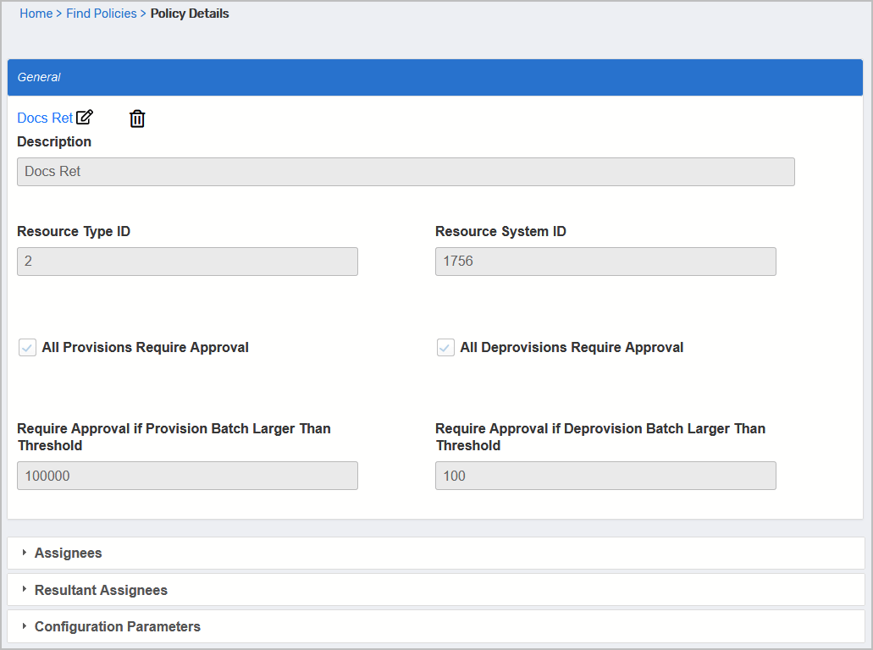Toggle All Deprovisions Require Approval checkbox

tap(445, 347)
